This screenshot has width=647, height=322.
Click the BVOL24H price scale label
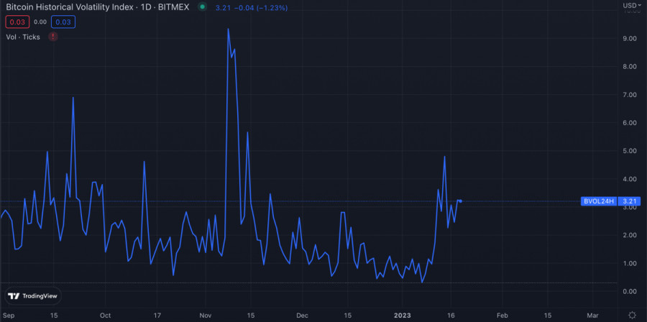click(599, 201)
